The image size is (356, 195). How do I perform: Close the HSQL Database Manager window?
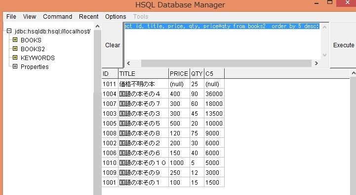point(347,2)
